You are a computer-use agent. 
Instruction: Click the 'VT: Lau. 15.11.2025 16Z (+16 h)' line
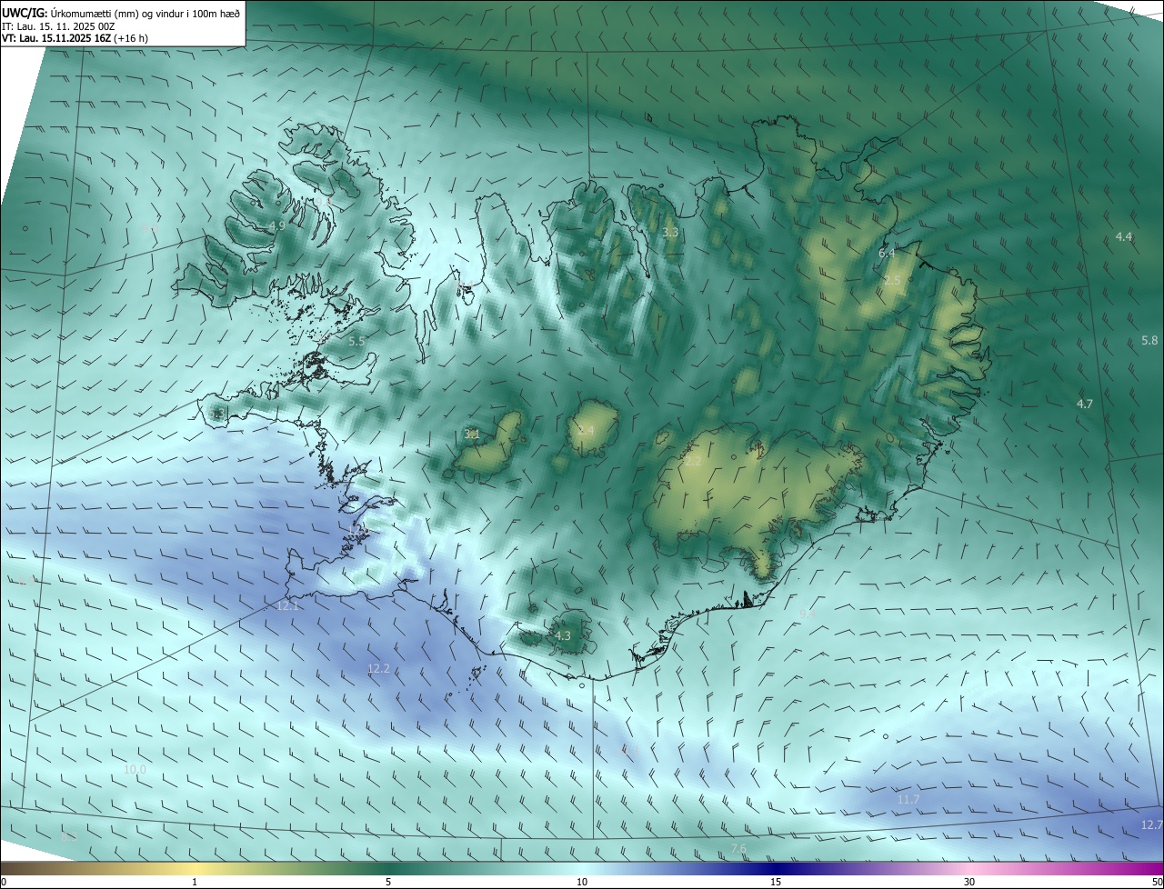point(75,38)
